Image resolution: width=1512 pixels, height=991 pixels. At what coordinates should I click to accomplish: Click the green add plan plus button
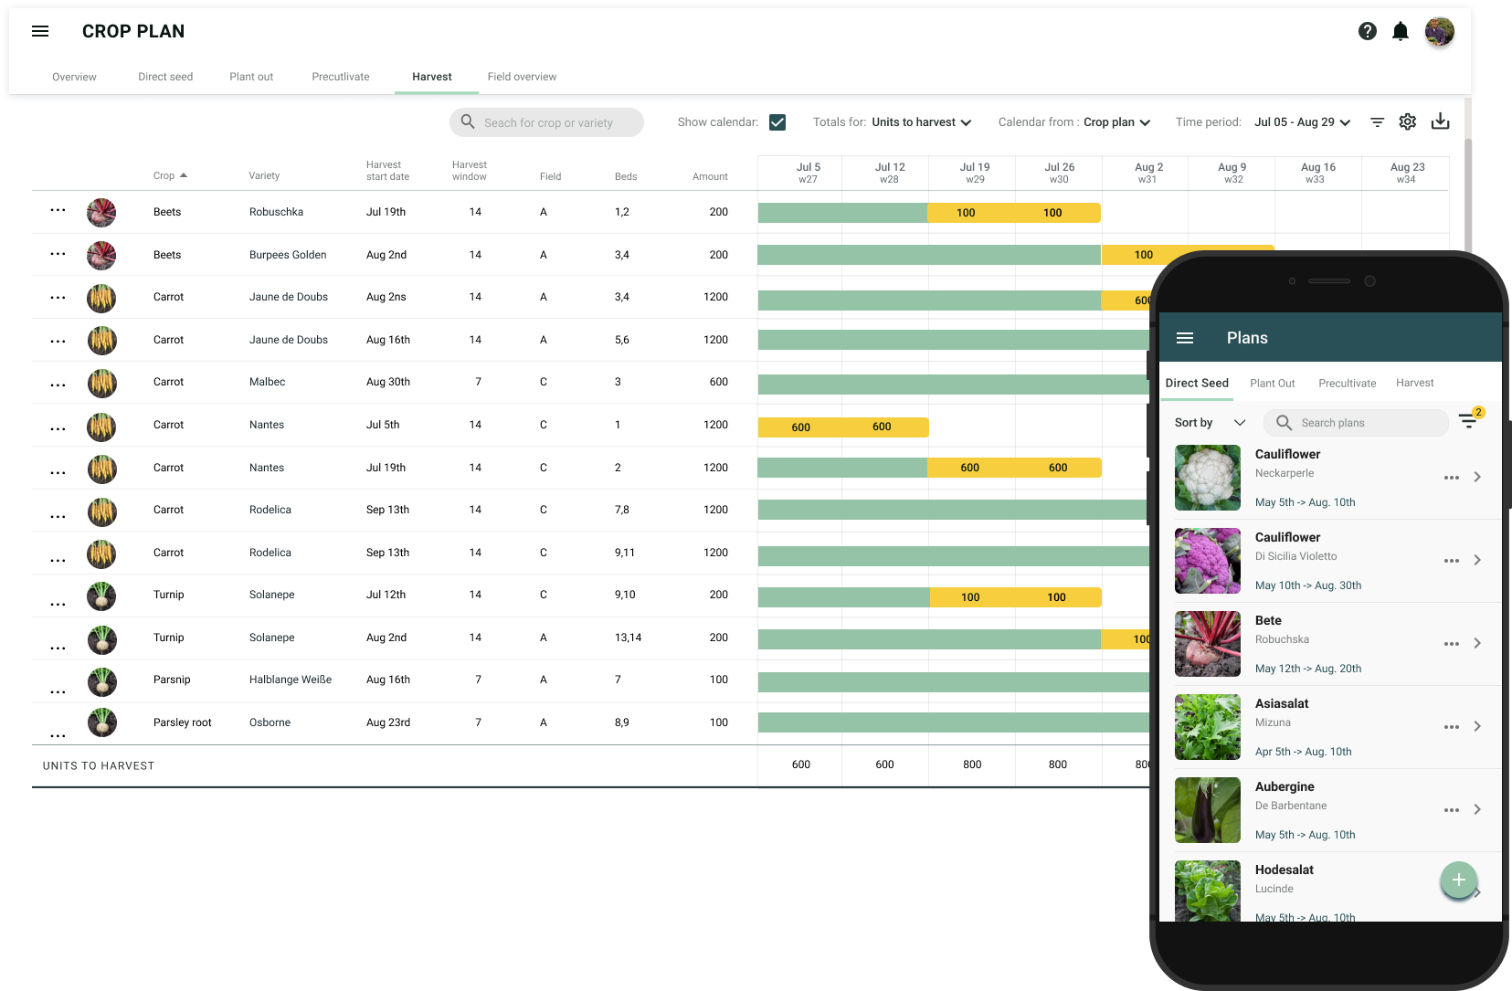(x=1459, y=880)
